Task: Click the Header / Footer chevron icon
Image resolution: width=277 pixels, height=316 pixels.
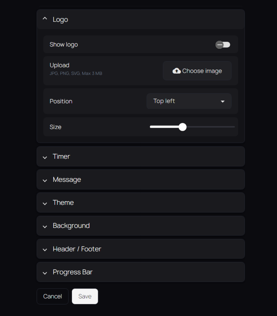Action: point(45,250)
